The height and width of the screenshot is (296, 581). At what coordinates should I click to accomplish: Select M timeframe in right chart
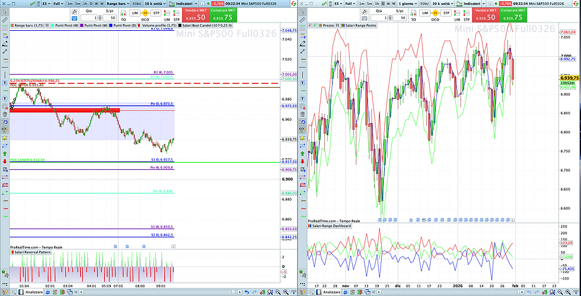(394, 4)
